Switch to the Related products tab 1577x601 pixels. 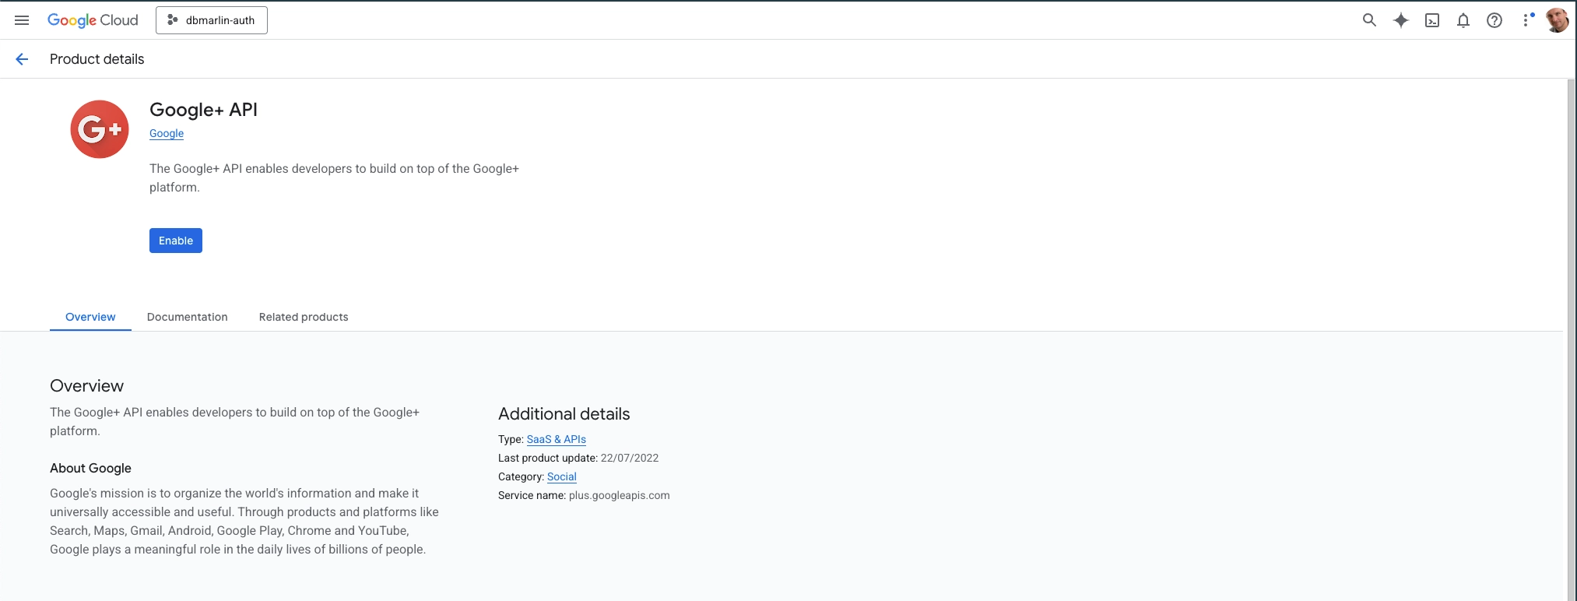point(304,317)
